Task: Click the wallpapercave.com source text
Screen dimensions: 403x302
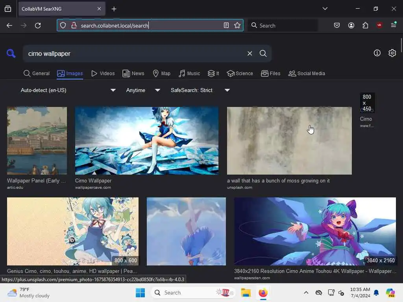Action: tap(93, 188)
